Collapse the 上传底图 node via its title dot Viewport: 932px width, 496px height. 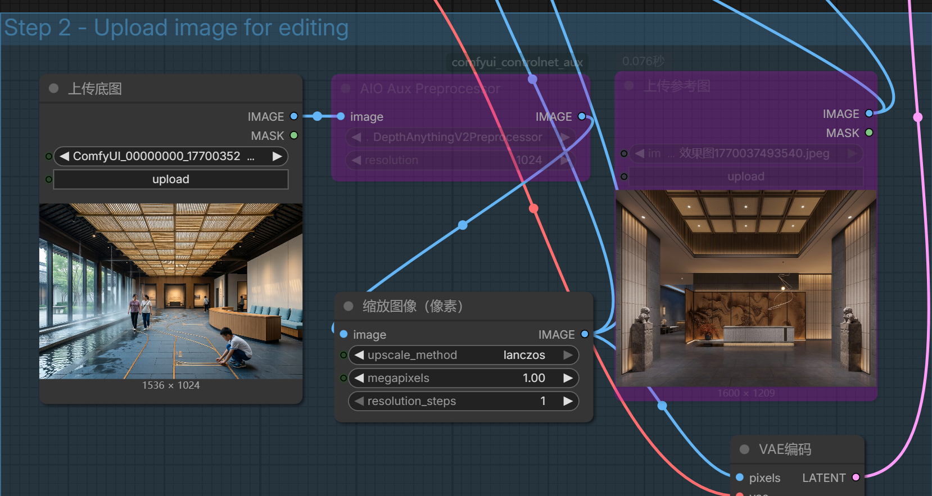click(54, 88)
